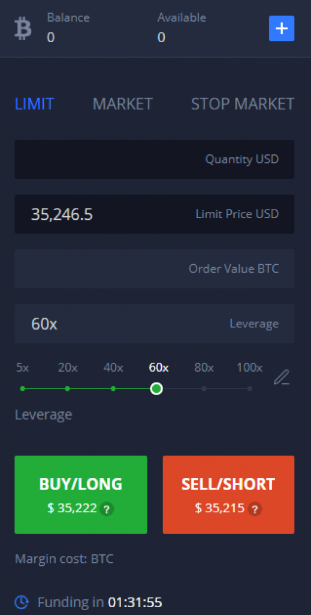Click the SELL/SHORT button
Image resolution: width=311 pixels, height=615 pixels.
[x=228, y=495]
